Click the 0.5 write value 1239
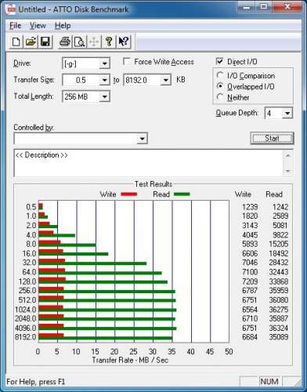307x392 pixels. [x=250, y=207]
